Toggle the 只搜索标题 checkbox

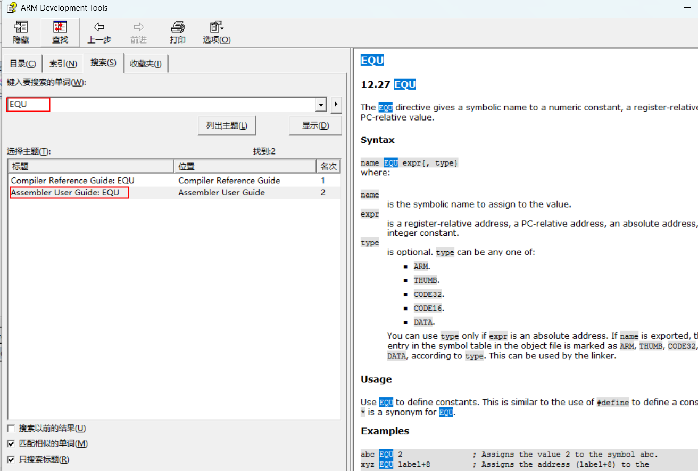[11, 459]
